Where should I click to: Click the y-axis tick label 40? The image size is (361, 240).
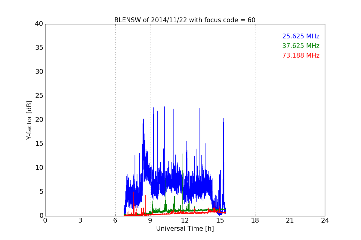pos(39,24)
